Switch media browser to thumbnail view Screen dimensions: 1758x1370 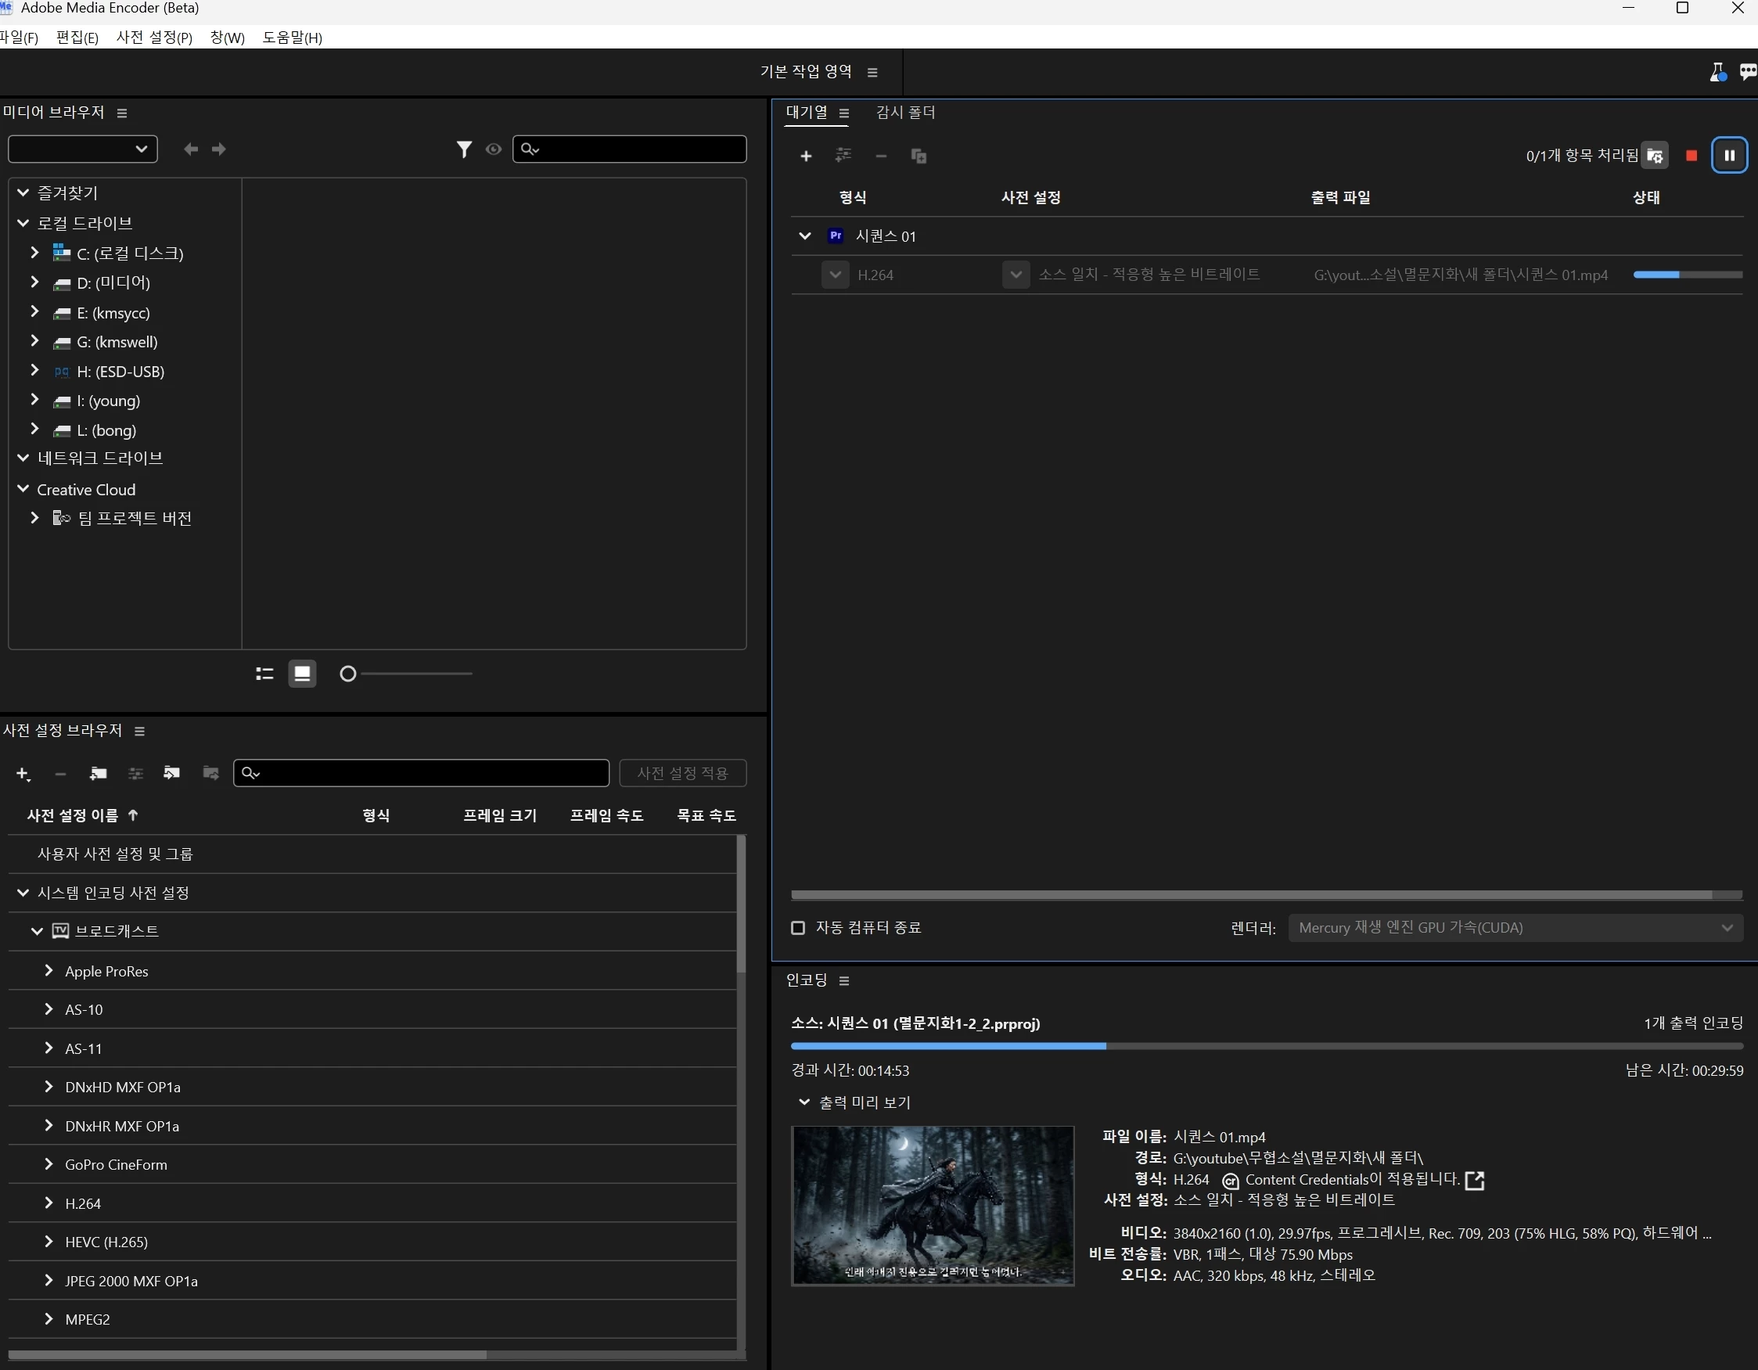pyautogui.click(x=303, y=674)
